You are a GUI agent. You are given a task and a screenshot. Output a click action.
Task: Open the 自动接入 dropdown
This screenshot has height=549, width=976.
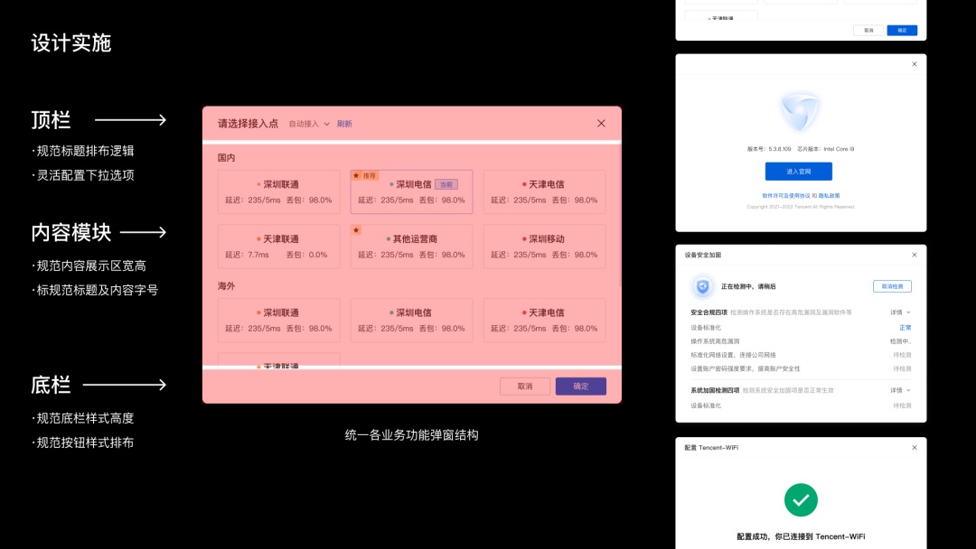click(309, 124)
